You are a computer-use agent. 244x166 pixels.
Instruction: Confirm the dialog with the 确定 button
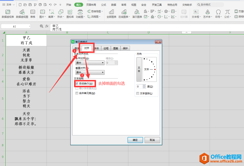coord(135,140)
